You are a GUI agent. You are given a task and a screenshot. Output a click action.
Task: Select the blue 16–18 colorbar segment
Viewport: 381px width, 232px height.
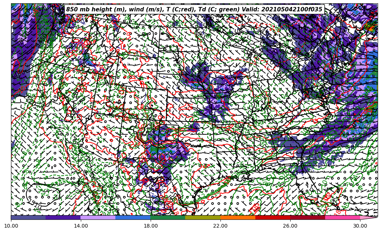pos(133,217)
